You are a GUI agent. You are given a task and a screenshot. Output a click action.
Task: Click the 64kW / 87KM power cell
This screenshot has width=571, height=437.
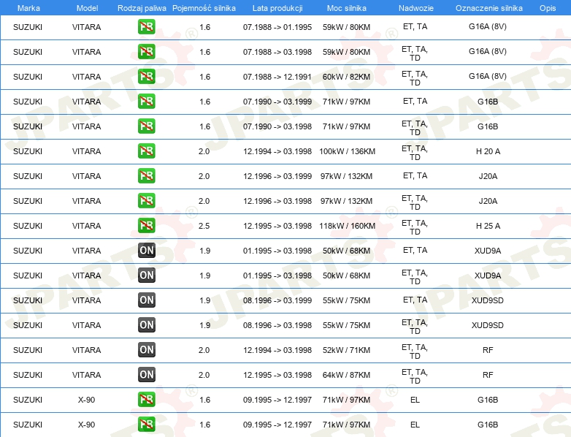(x=346, y=375)
